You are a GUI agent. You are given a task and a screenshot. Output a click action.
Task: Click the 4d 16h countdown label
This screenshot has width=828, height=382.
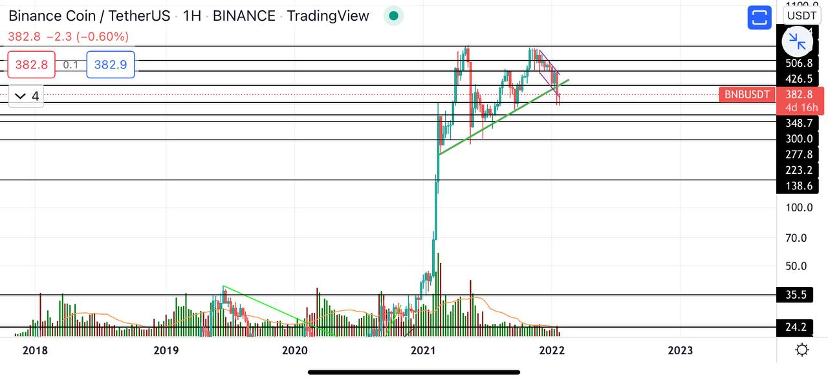click(x=801, y=108)
